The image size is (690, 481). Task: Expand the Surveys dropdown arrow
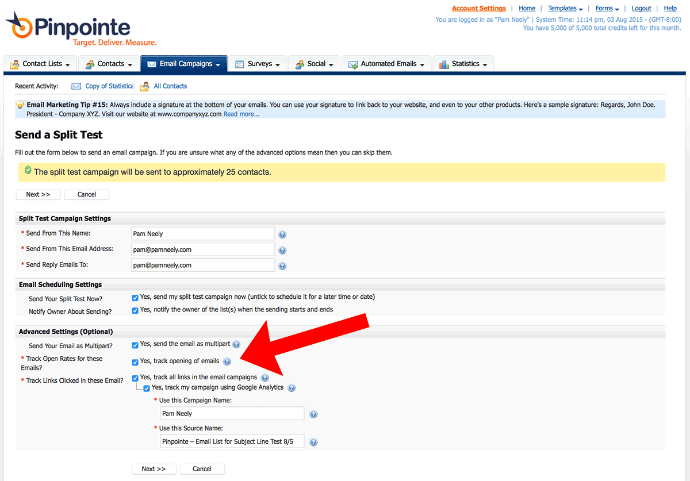click(x=278, y=66)
